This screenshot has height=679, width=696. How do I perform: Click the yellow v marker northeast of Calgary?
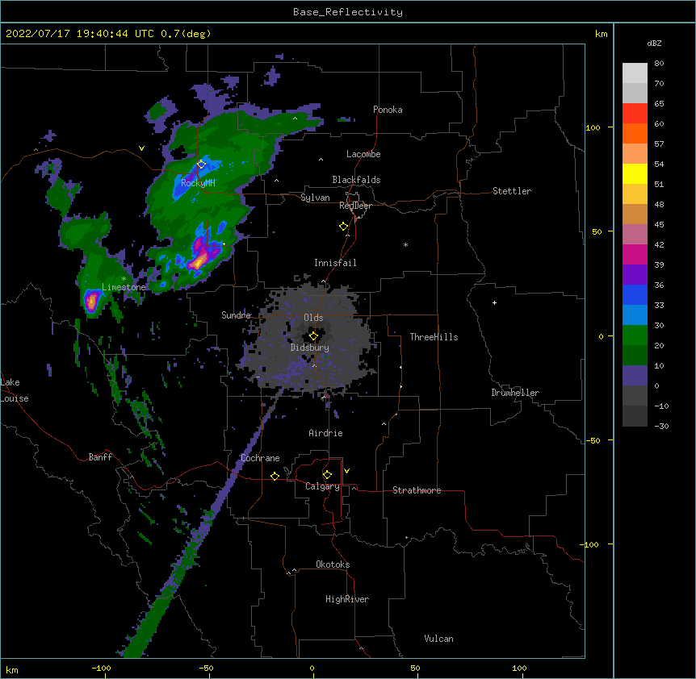coord(346,471)
